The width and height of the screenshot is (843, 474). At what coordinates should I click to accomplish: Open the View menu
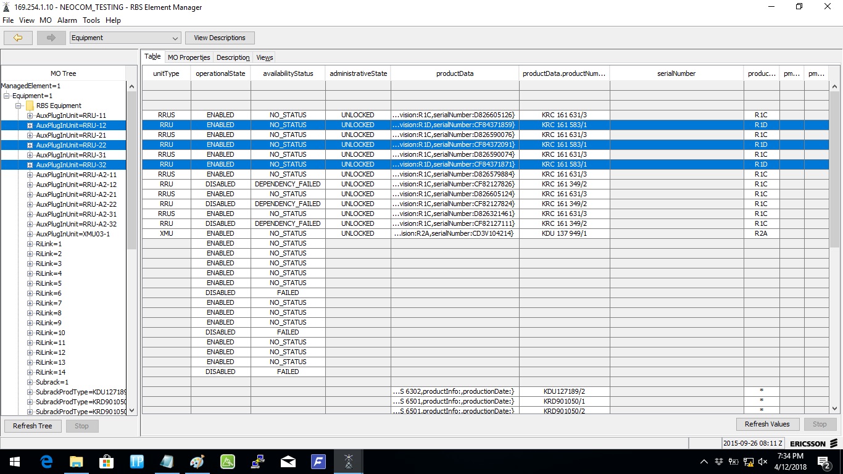point(27,20)
